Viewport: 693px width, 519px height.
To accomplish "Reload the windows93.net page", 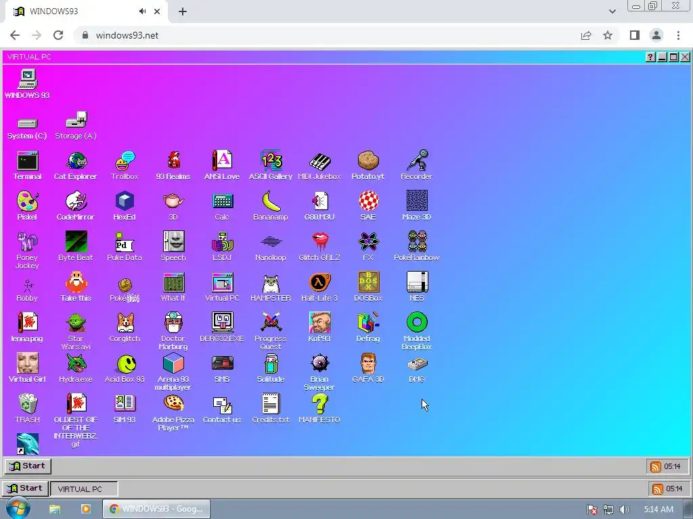I will (58, 35).
